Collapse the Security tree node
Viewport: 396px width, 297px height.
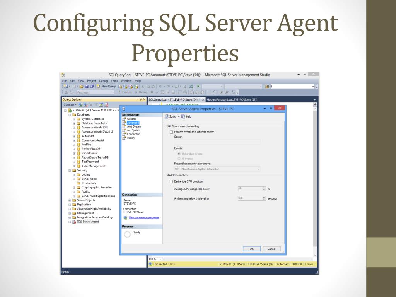tap(70, 171)
